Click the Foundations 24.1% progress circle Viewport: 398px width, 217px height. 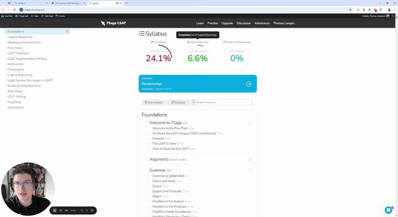(158, 58)
